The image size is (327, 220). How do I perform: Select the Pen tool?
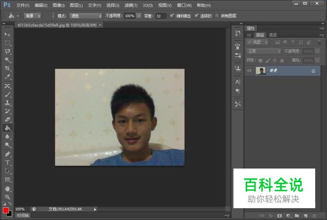click(8, 154)
